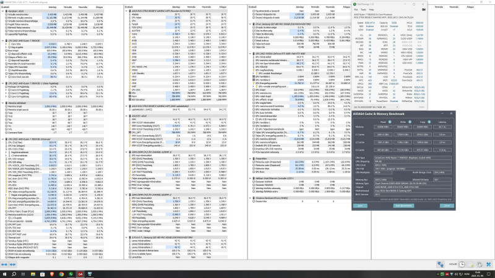495x278 pixels.
Task: Expand the Core VIDs row
Action: tap(6, 44)
